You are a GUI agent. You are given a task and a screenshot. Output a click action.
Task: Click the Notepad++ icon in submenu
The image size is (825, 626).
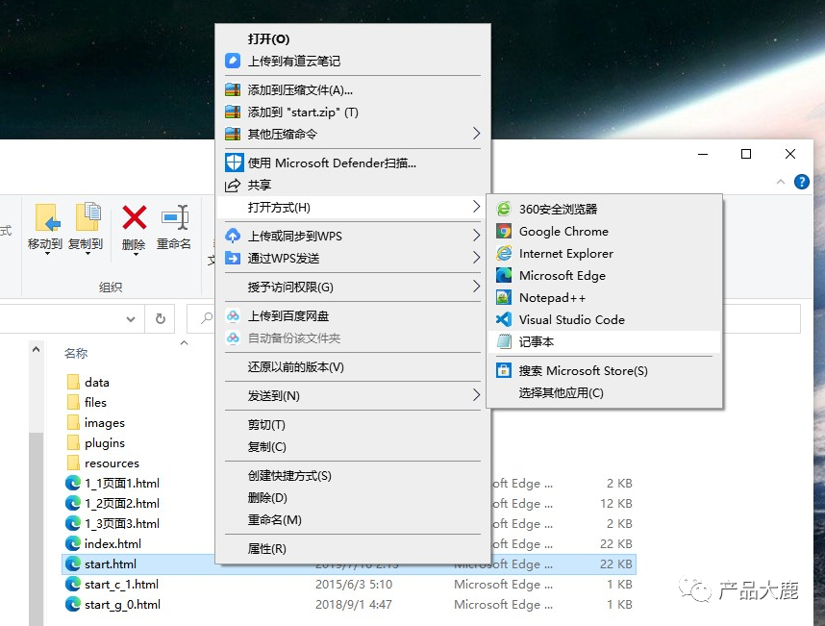(x=504, y=298)
